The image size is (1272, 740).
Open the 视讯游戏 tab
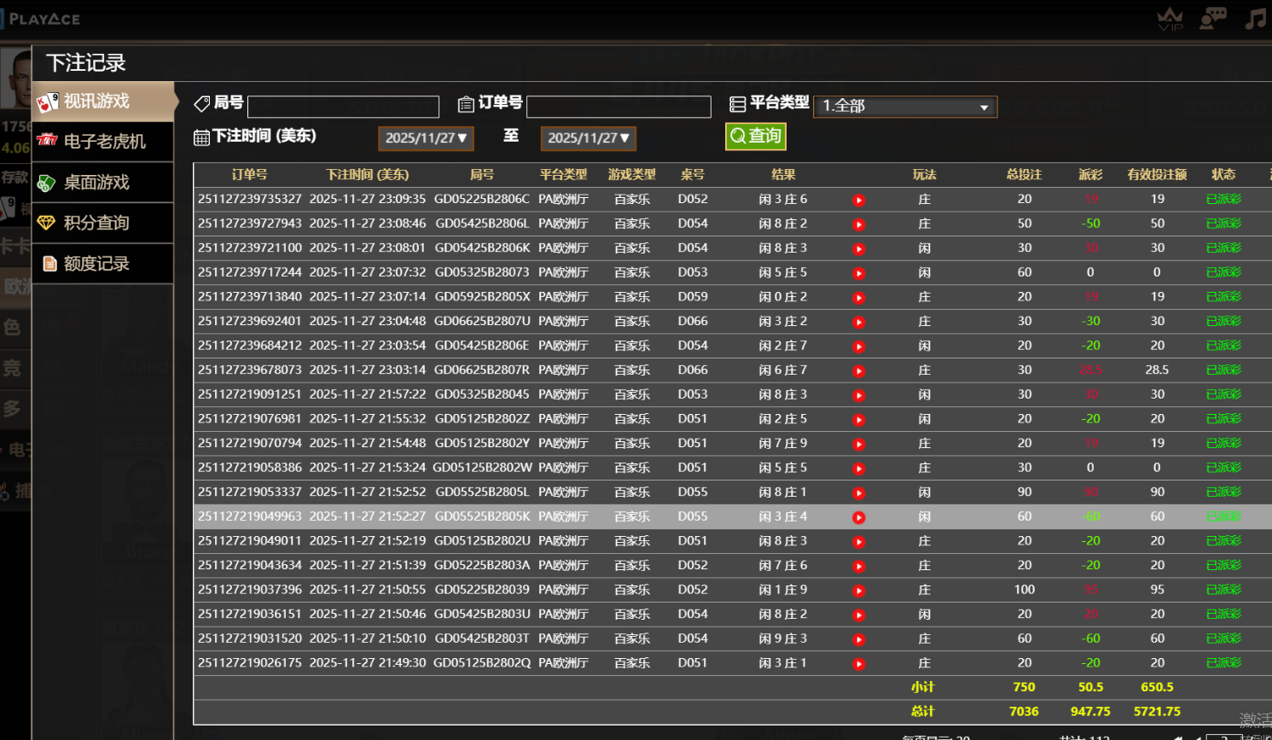pyautogui.click(x=102, y=102)
